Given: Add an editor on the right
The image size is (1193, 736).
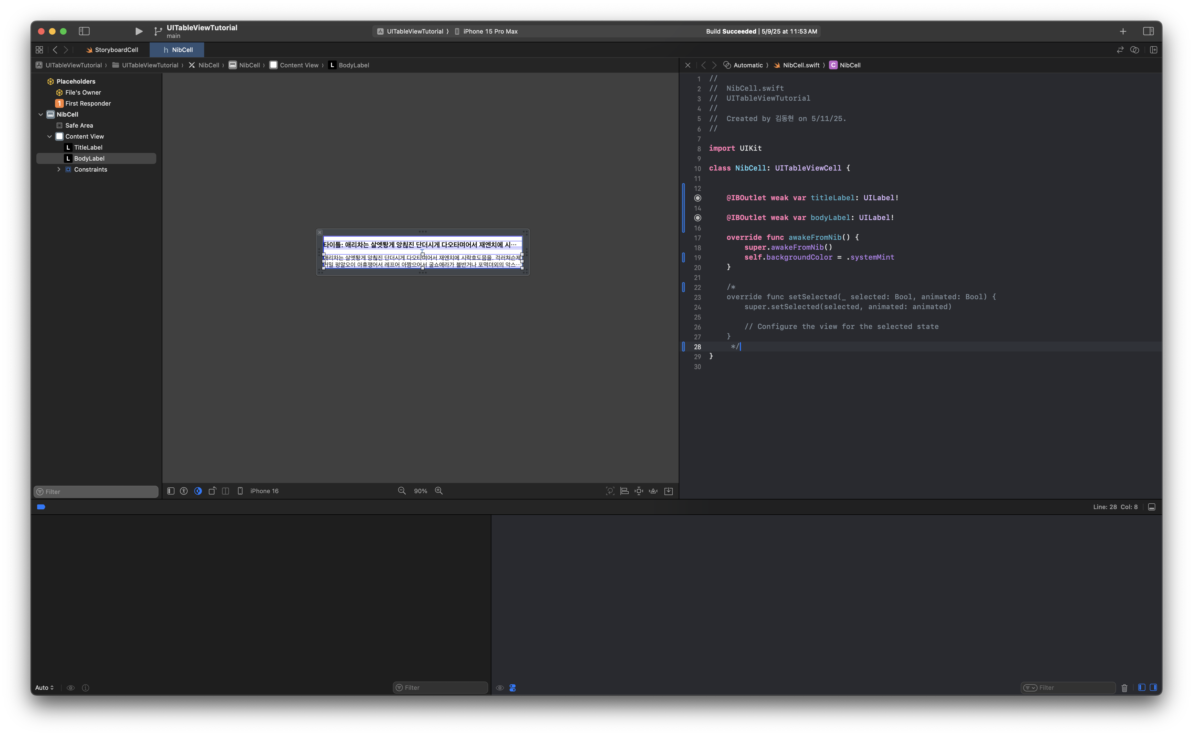Looking at the screenshot, I should (1154, 50).
